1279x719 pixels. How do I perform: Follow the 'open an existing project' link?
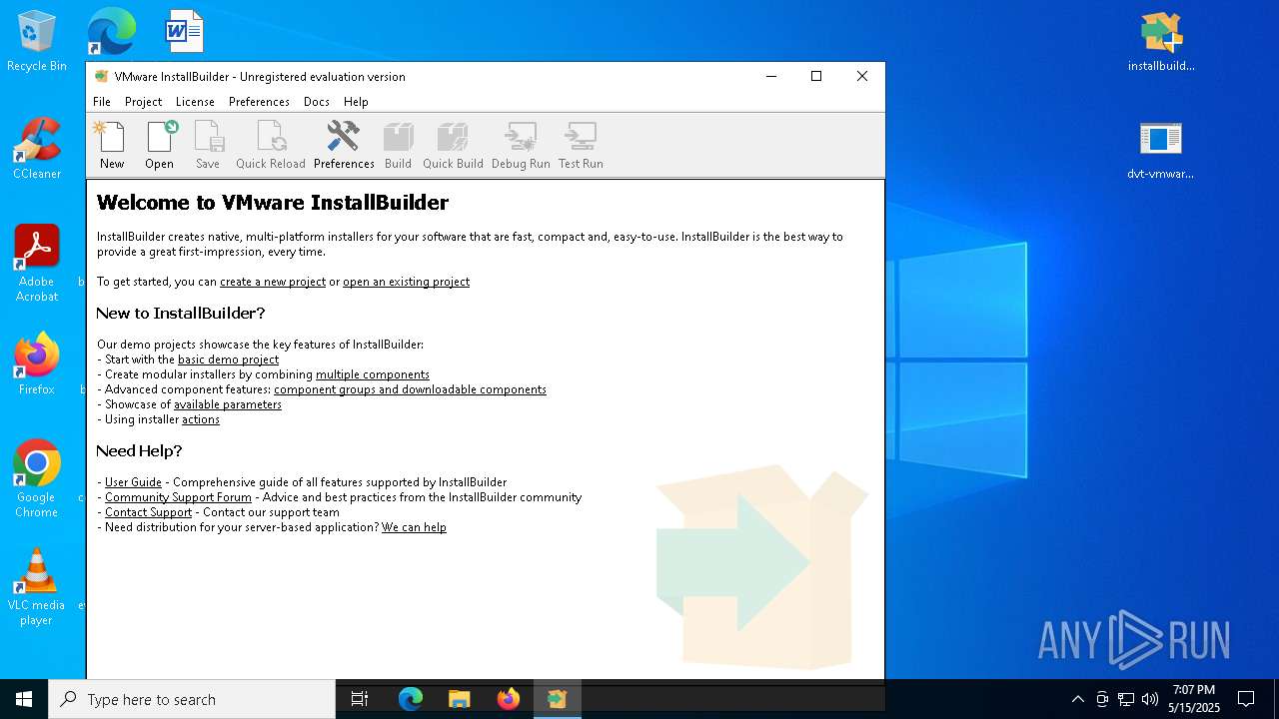point(406,282)
